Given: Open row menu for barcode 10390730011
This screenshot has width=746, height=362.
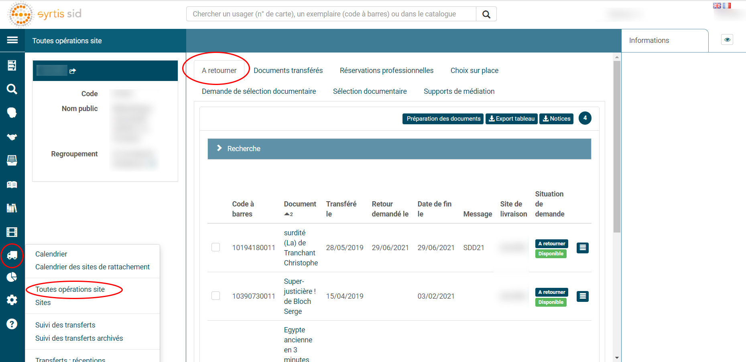Looking at the screenshot, I should pyautogui.click(x=583, y=296).
